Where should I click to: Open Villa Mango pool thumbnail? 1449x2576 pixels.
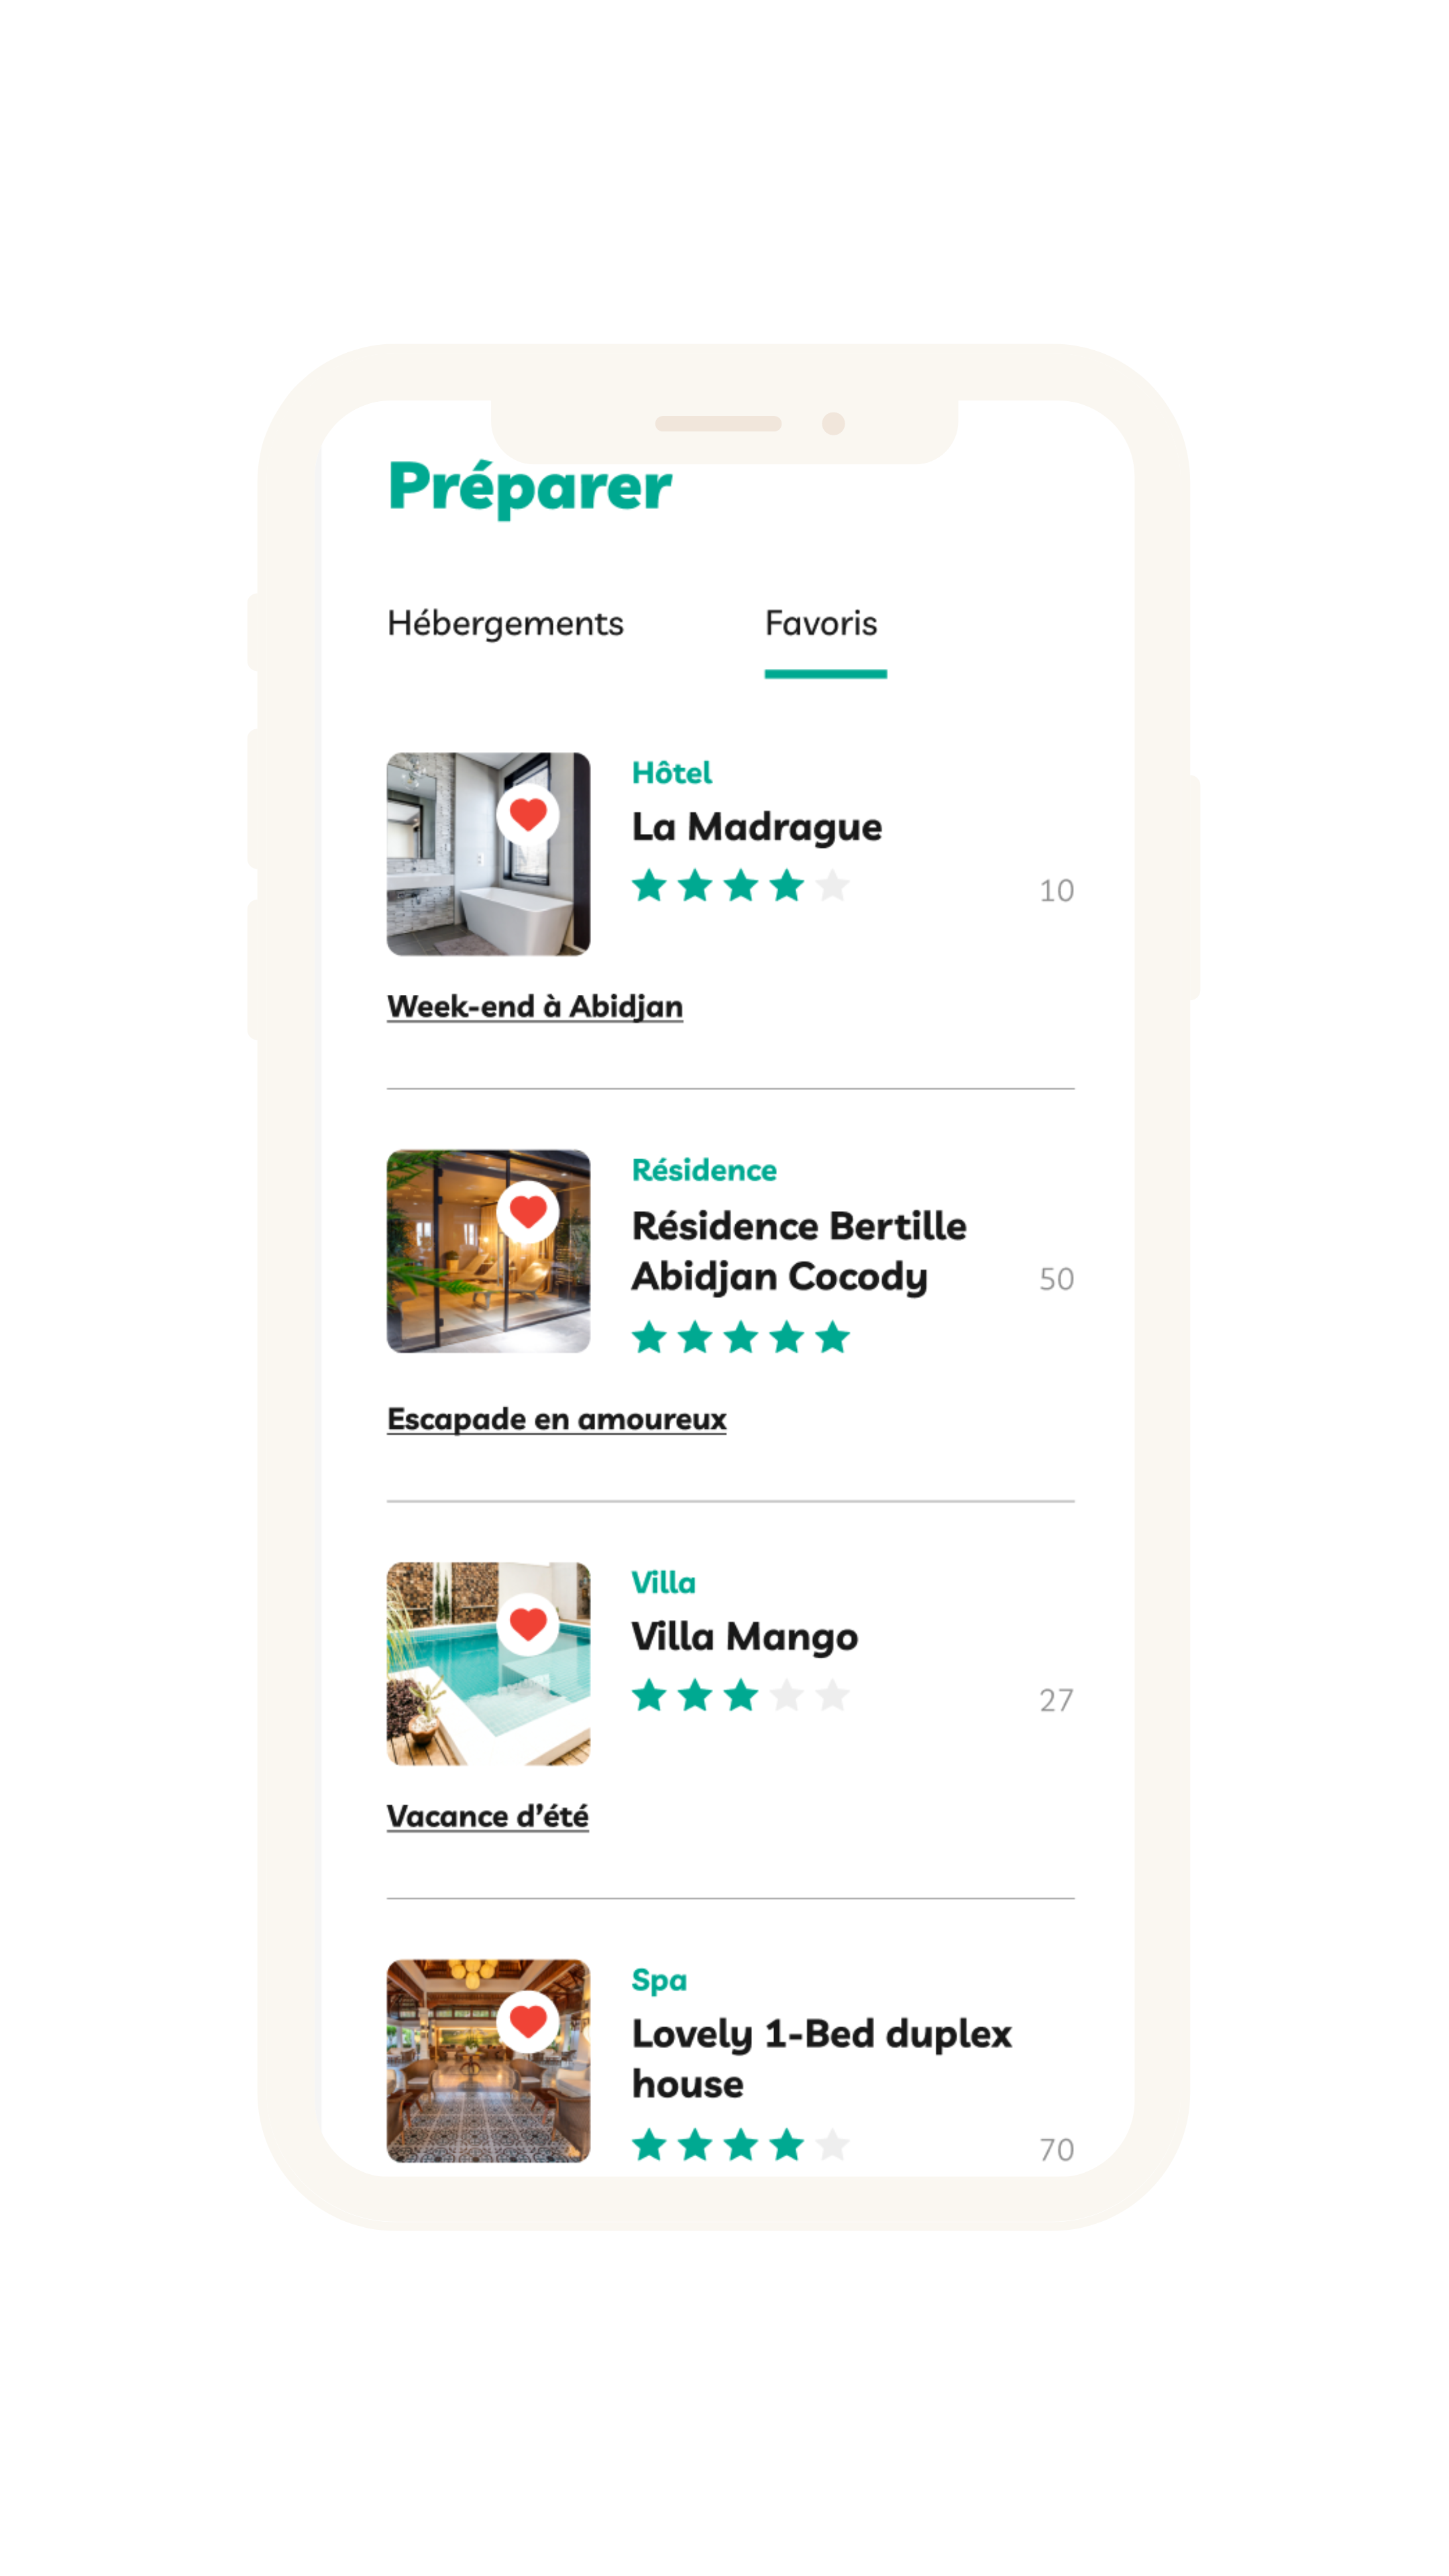pyautogui.click(x=488, y=1664)
